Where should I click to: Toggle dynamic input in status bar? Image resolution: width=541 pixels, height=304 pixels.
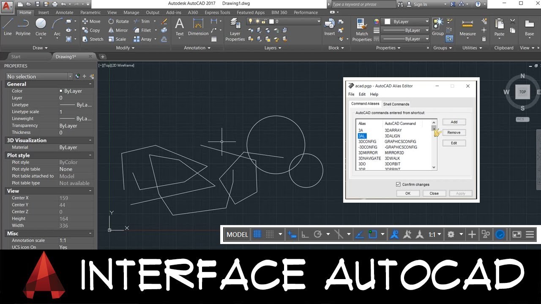[x=292, y=234]
